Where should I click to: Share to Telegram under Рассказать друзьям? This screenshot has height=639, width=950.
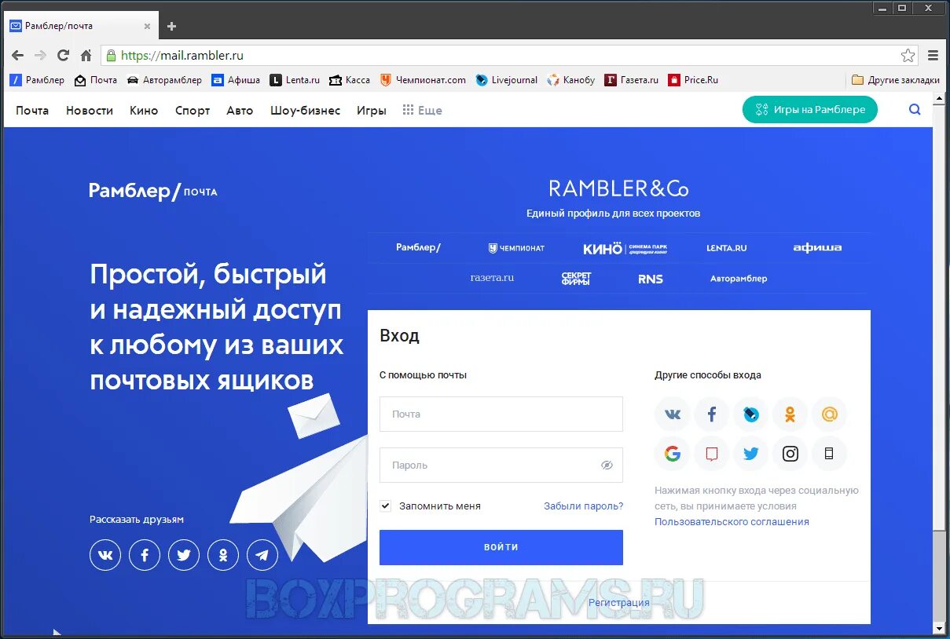(262, 555)
